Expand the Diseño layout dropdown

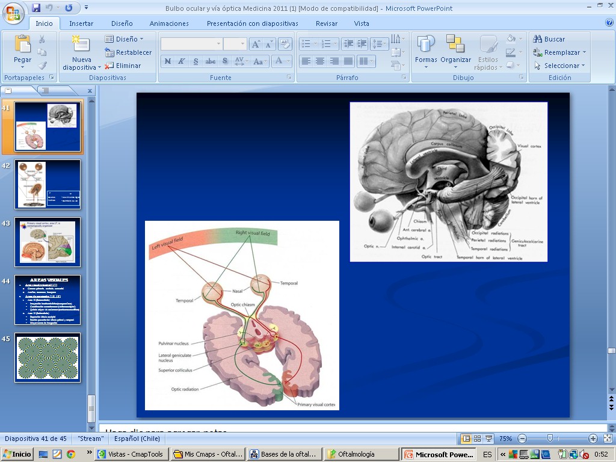tap(125, 39)
